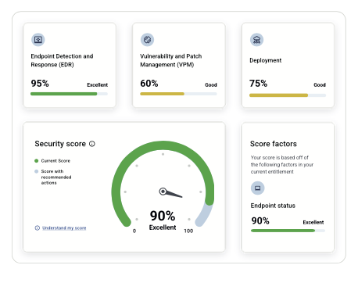Screen dimensions: 358x283
Task: Click the Deployment 75% progress bar
Action: pos(288,95)
